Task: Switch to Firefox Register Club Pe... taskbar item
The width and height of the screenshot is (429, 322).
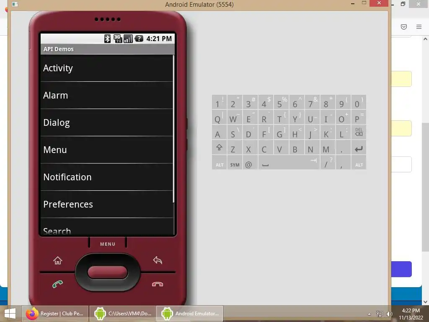Action: tap(55, 314)
